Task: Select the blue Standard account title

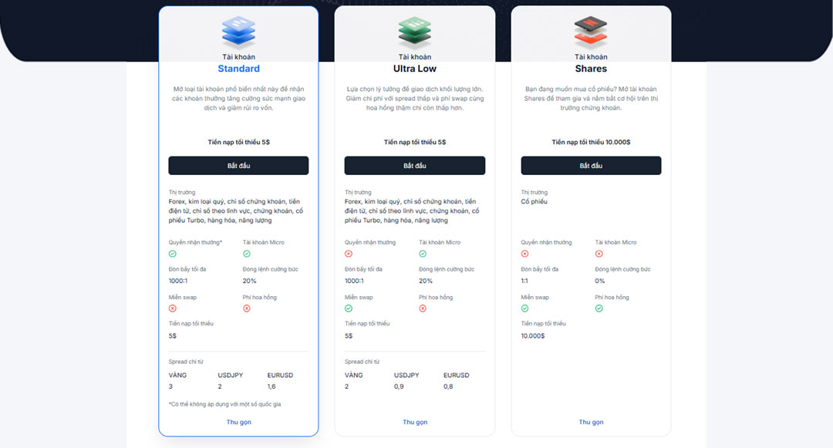Action: point(238,69)
